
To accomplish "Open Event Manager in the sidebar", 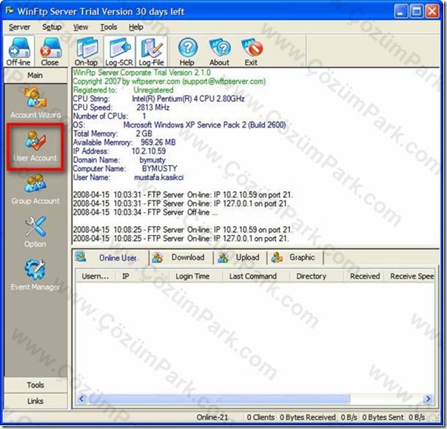I will (x=36, y=275).
